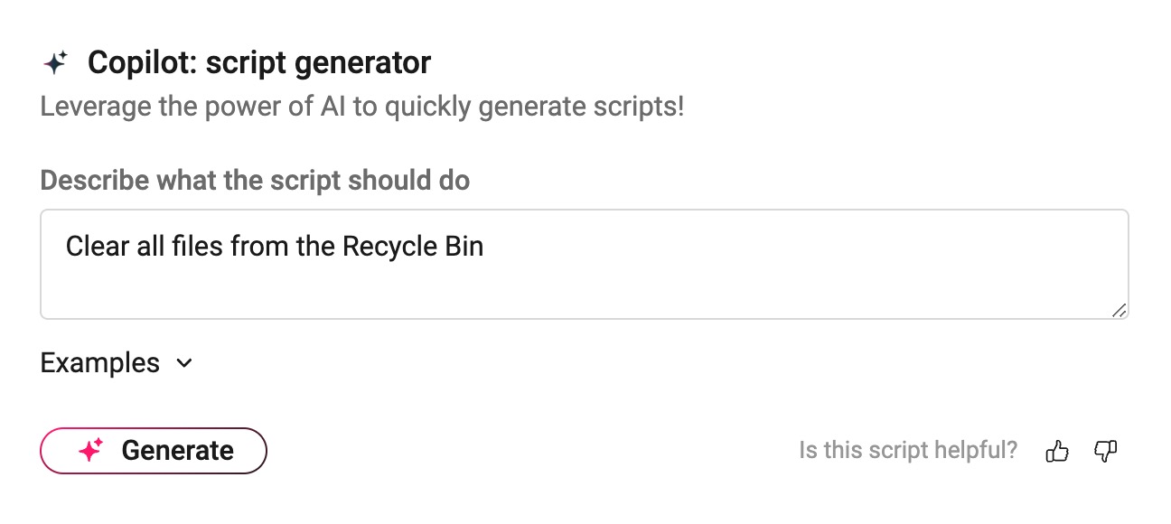Viewport: 1171px width, 524px height.
Task: Tap the dislike icon near the feedback prompt
Action: [1107, 451]
